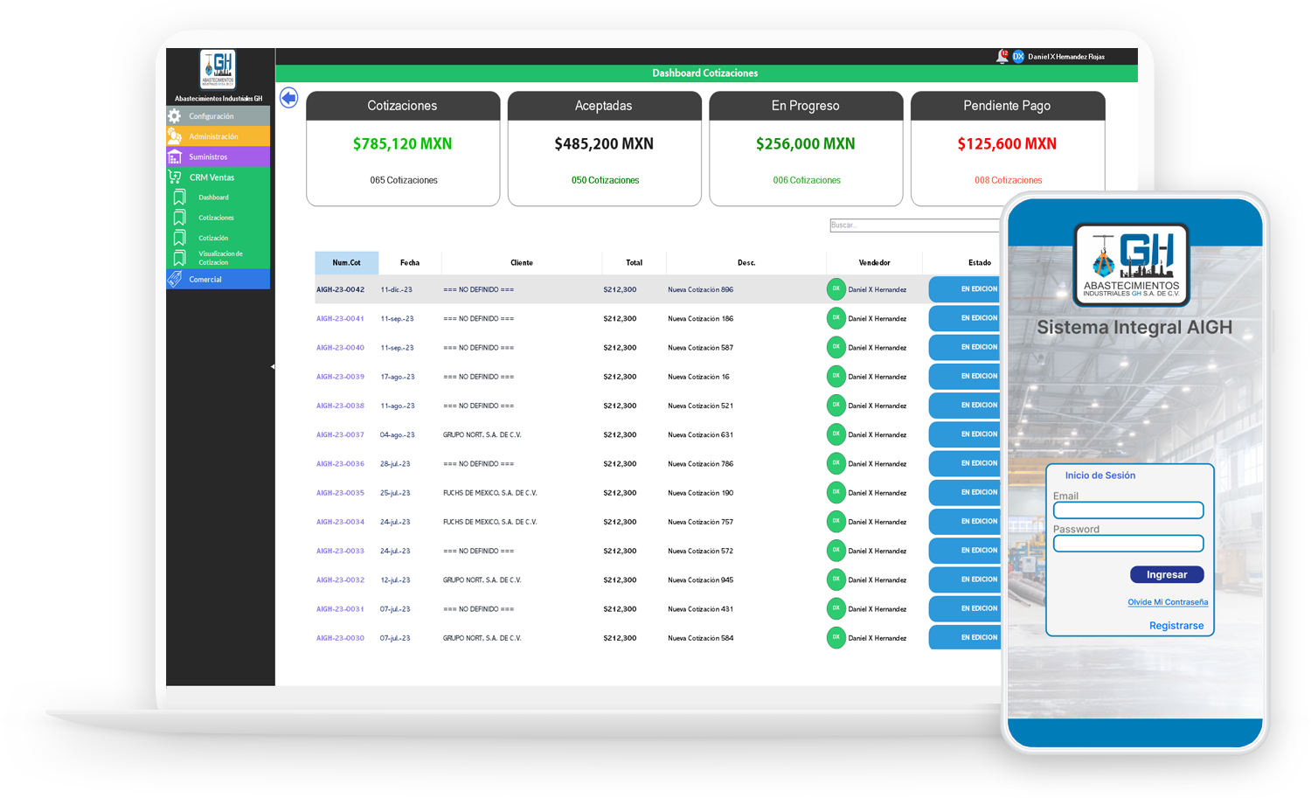Open the DX user avatar in top bar
The image size is (1311, 798).
point(1018,57)
